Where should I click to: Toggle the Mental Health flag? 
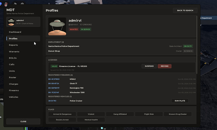point(91,120)
